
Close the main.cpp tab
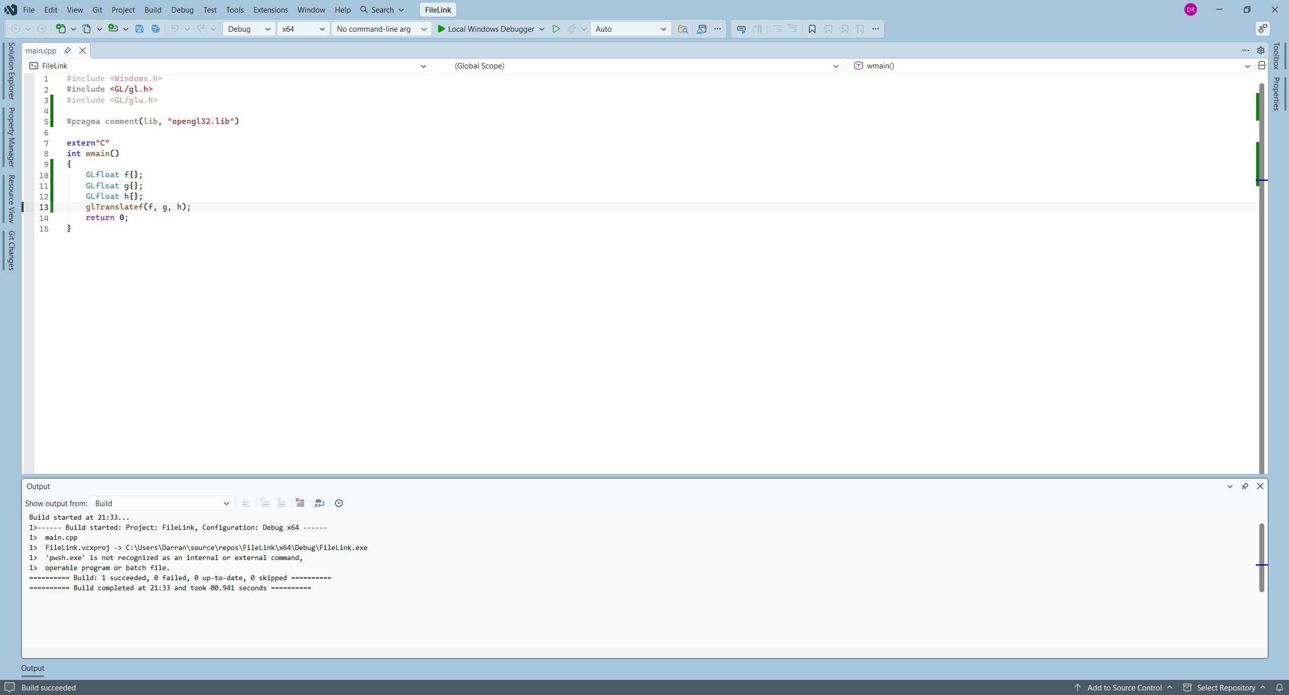tap(83, 50)
